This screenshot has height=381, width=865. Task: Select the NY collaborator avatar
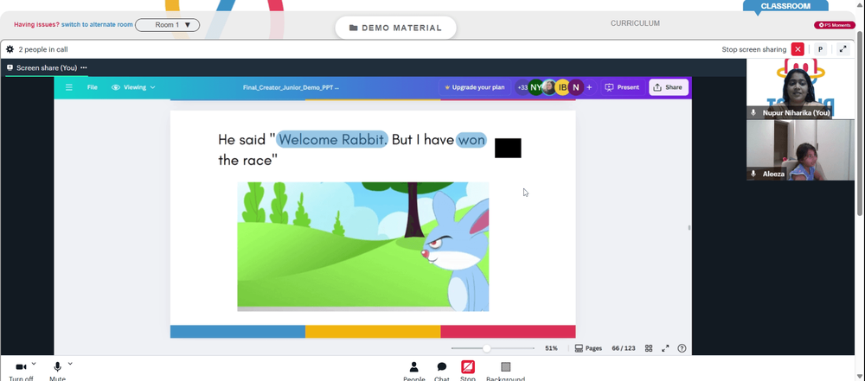535,87
